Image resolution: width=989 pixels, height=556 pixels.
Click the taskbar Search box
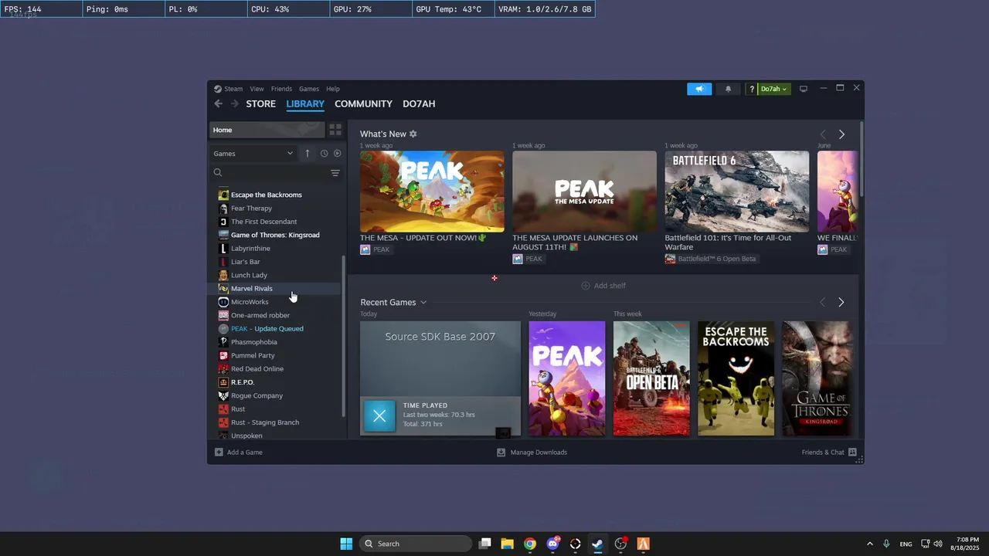coord(416,544)
